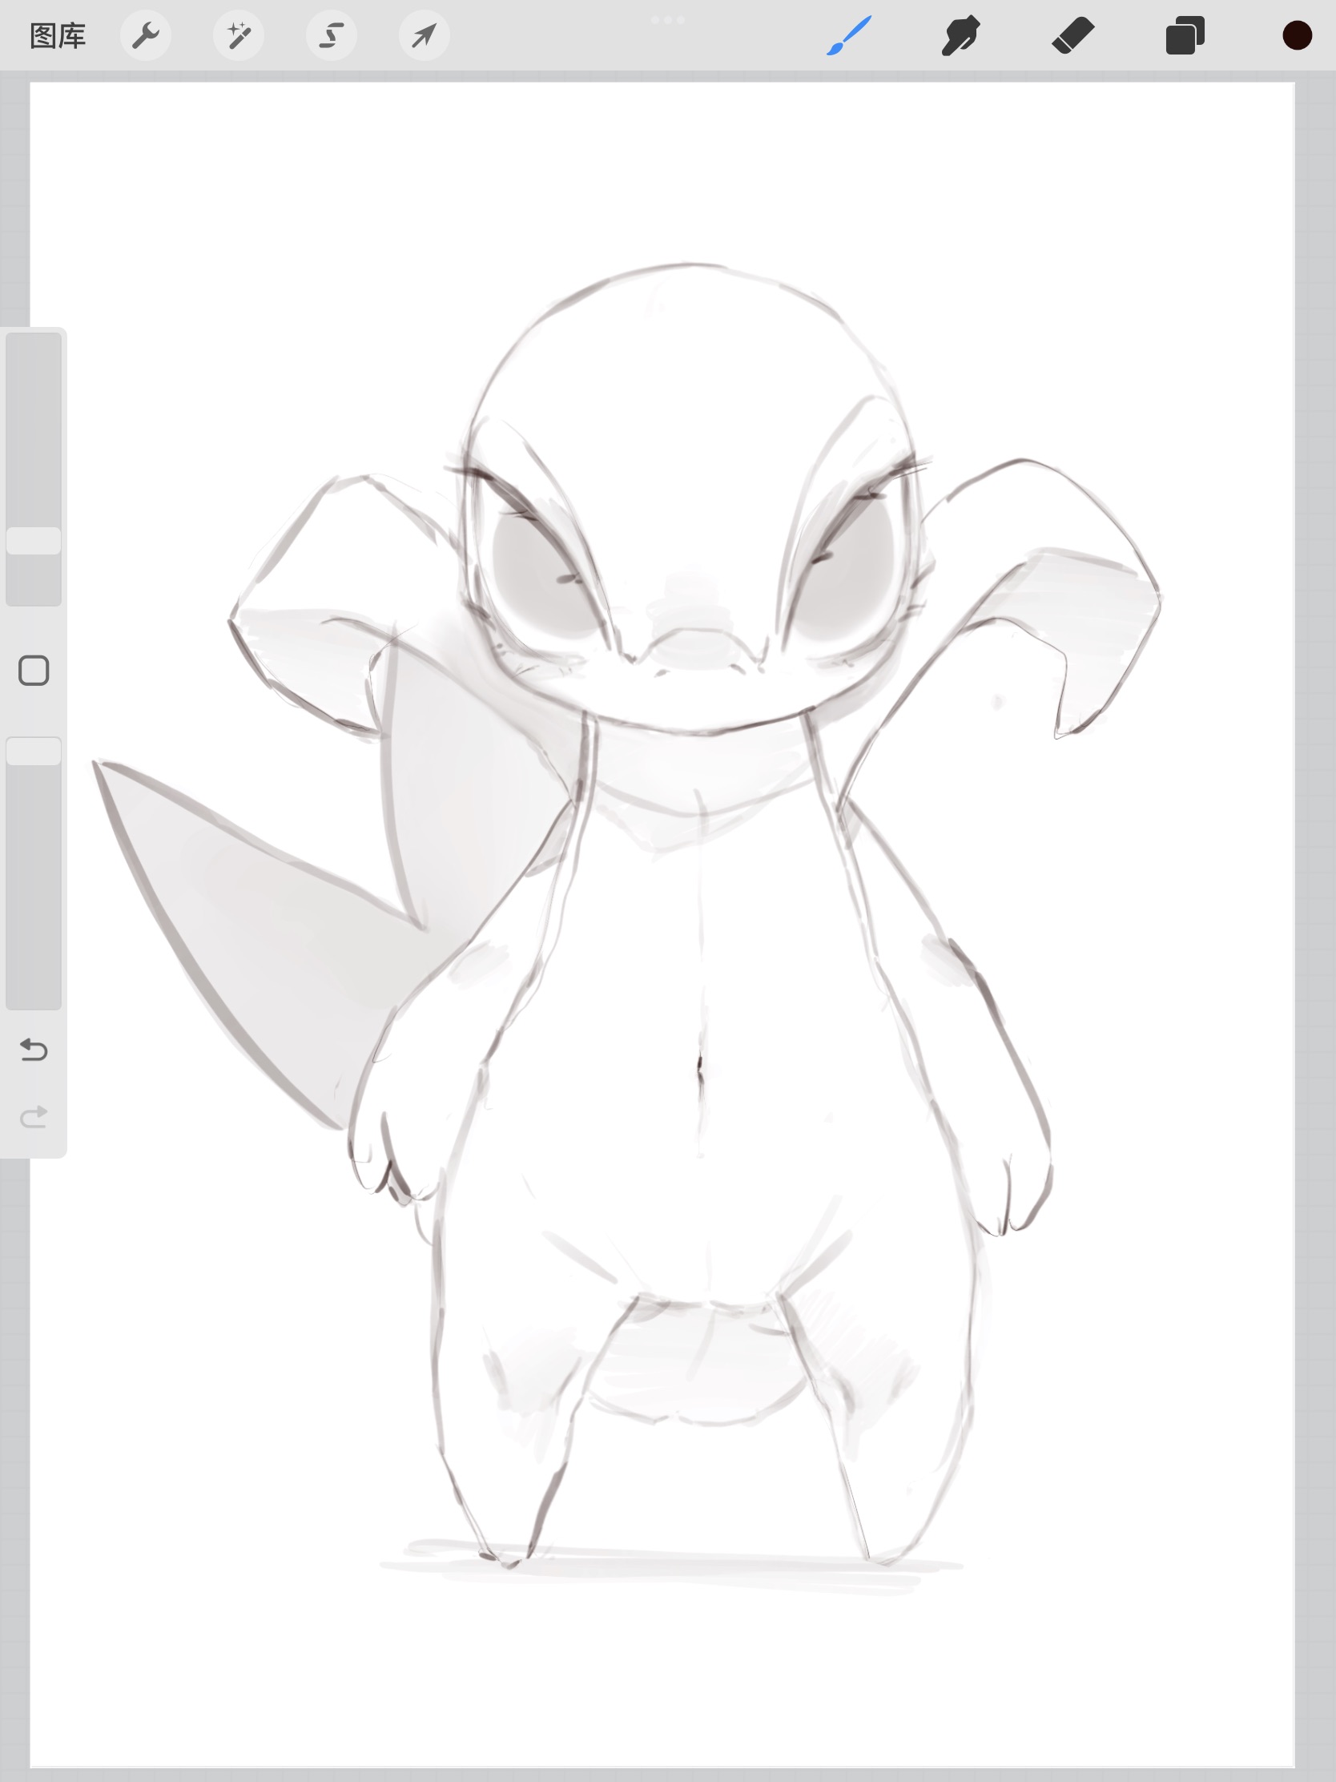Image resolution: width=1336 pixels, height=1782 pixels.
Task: Activate the Selection tool
Action: click(x=332, y=35)
